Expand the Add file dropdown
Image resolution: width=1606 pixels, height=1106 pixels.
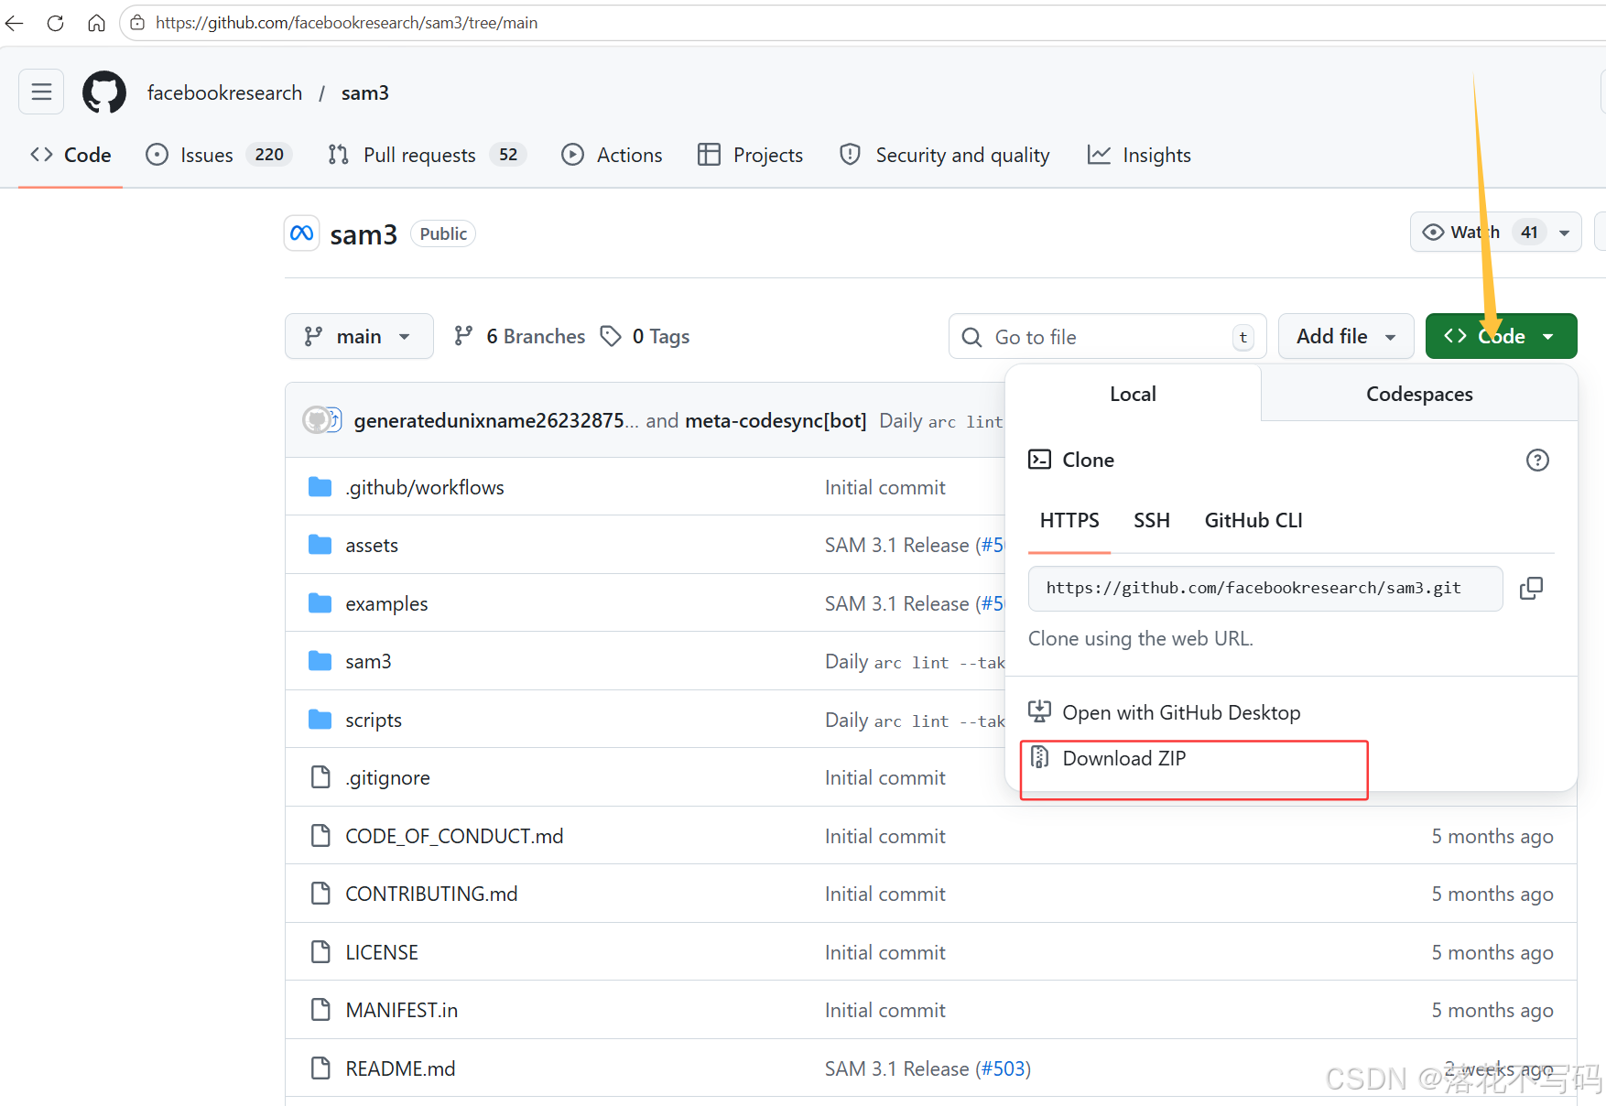tap(1346, 336)
